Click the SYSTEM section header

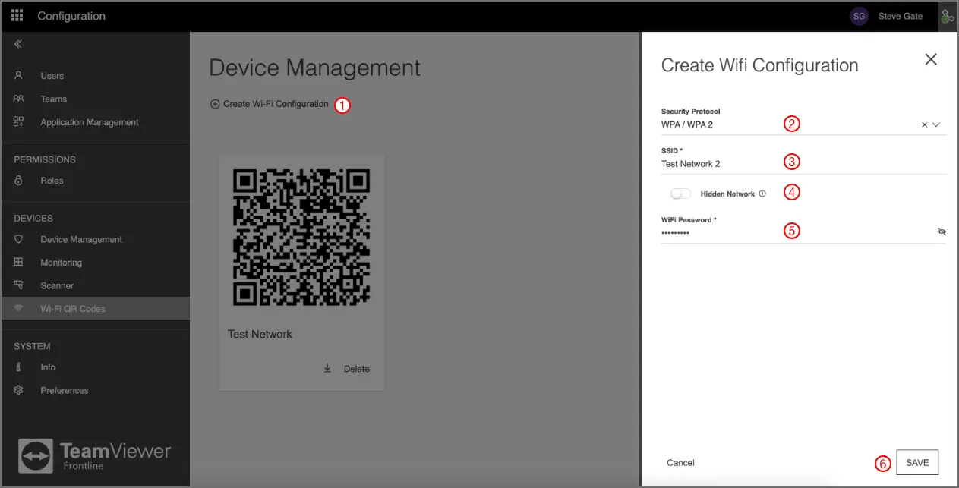tap(32, 346)
